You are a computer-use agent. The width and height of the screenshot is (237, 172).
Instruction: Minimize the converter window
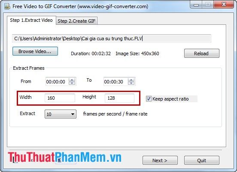tap(196, 5)
